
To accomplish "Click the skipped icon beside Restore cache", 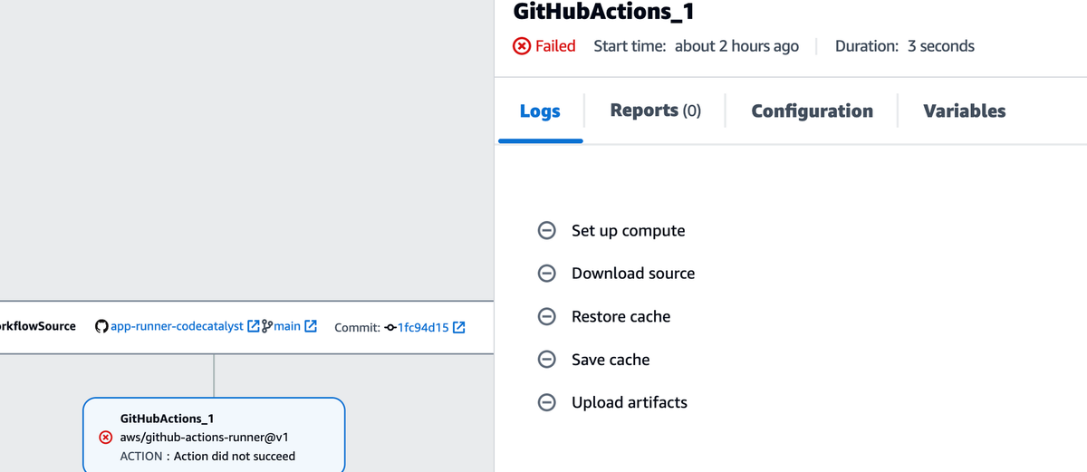I will point(547,317).
